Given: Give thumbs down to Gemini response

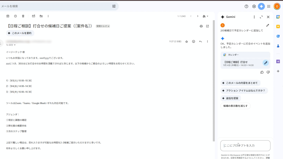Looking at the screenshot, I should (268, 72).
